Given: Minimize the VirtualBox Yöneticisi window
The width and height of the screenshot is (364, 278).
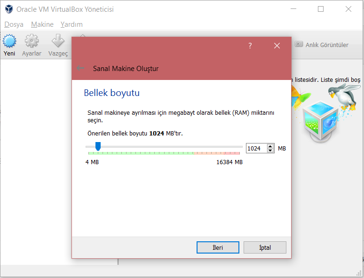Looking at the screenshot, I should (293, 9).
